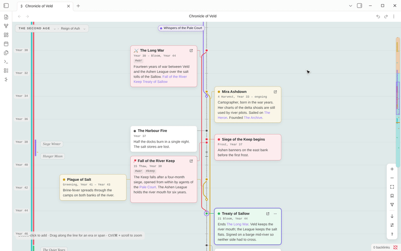Open the tab list chevron in title bar
Image resolution: width=401 pixels, height=251 pixels.
point(350,5)
